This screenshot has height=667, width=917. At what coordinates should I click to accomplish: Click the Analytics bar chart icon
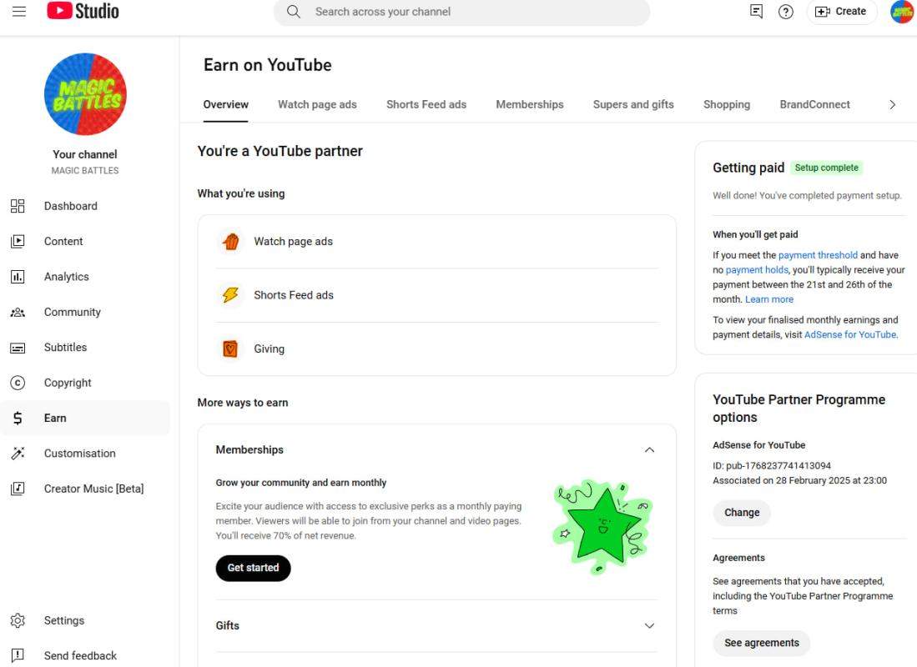coord(18,277)
